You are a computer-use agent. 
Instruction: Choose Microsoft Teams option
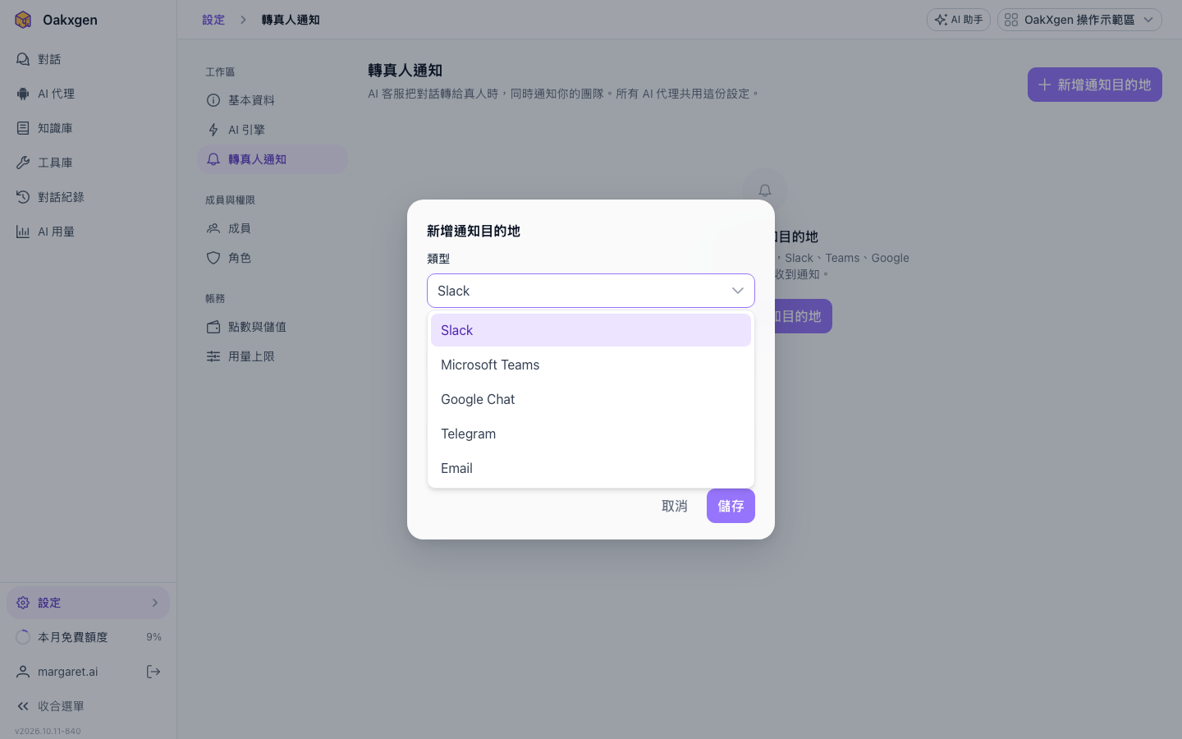tap(591, 365)
